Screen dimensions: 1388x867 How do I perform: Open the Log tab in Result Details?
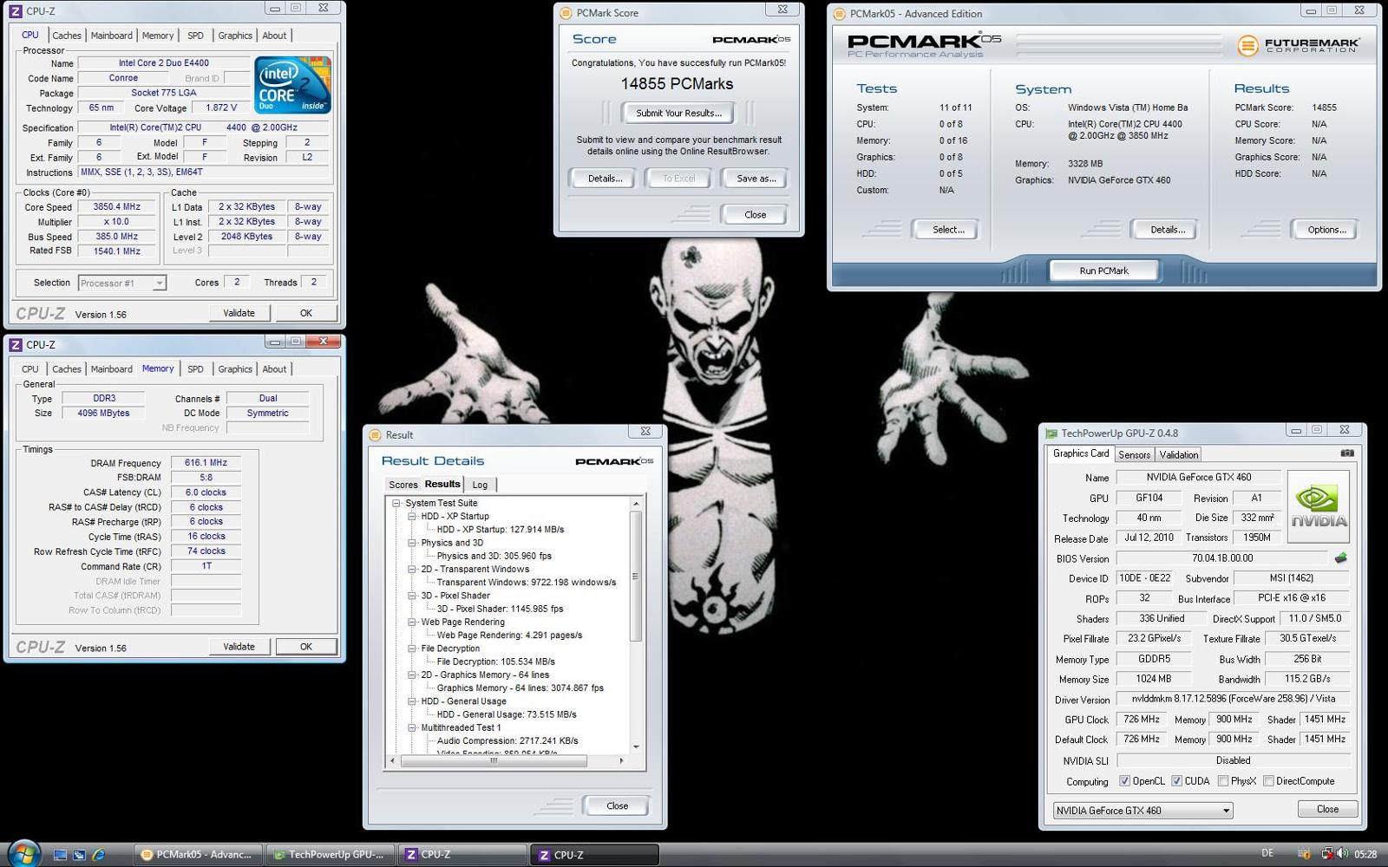pos(480,485)
